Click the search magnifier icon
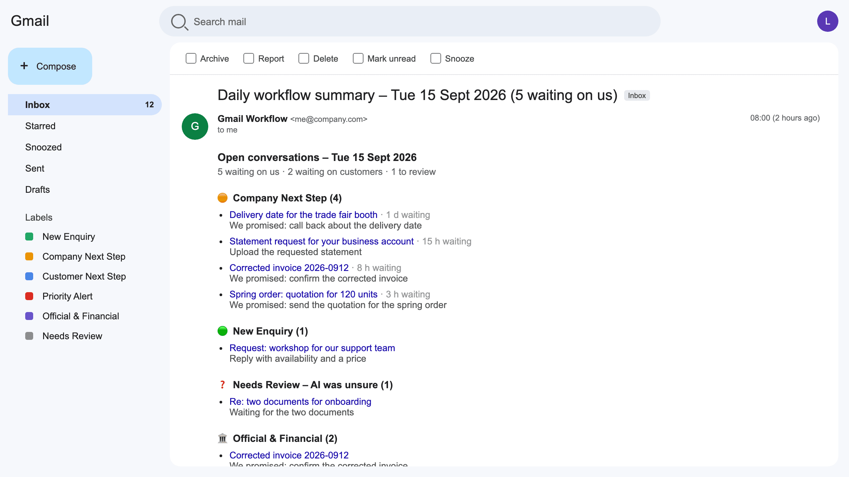The image size is (849, 477). tap(180, 22)
